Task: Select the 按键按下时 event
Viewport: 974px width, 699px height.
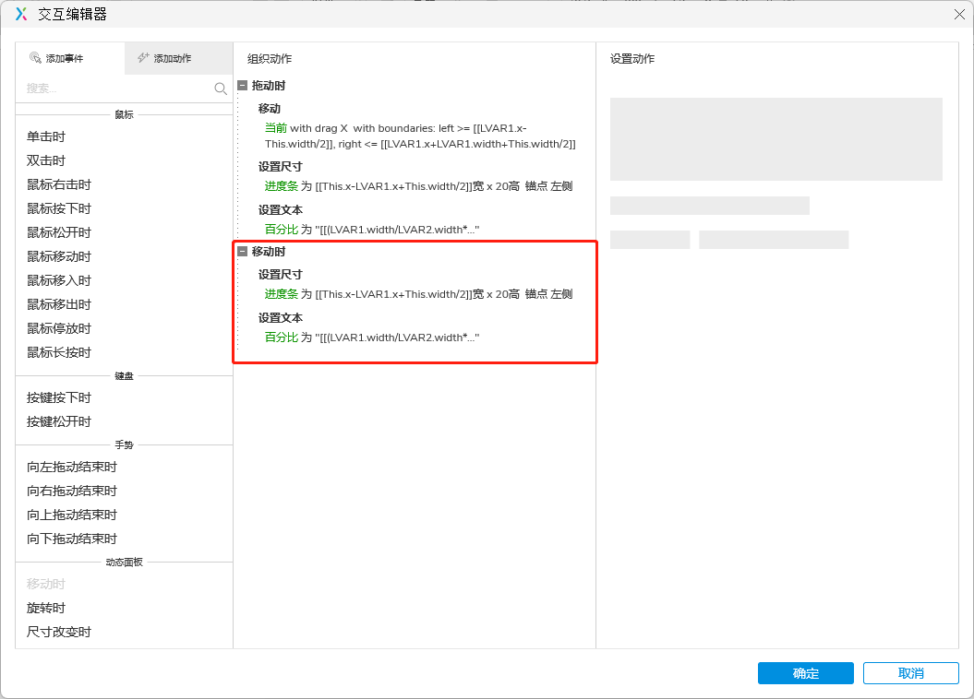Action: coord(59,397)
